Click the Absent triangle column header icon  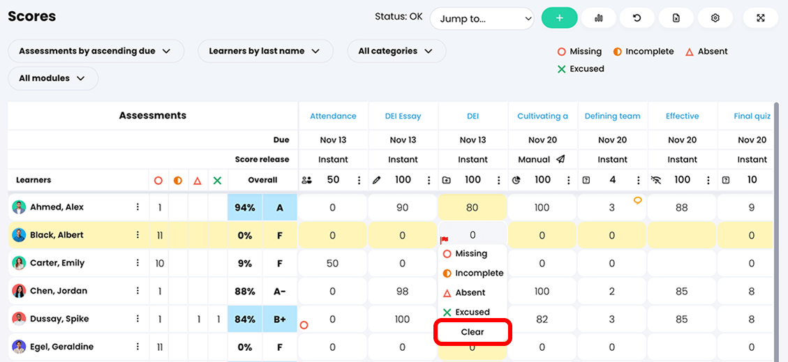tap(198, 180)
